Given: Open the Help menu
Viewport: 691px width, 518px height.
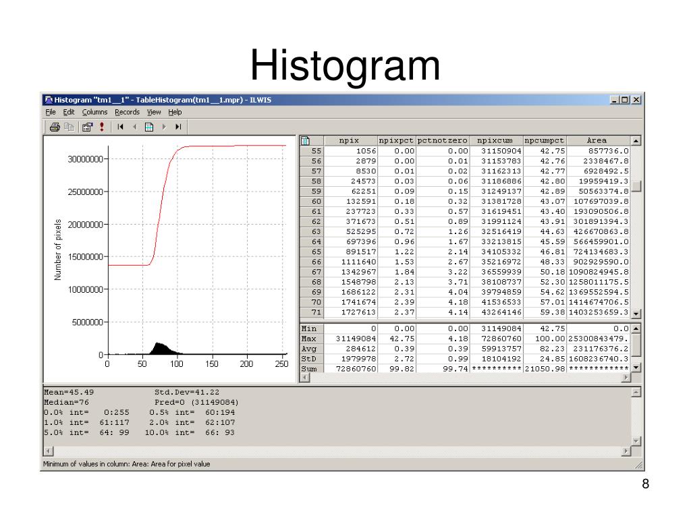Looking at the screenshot, I should (175, 113).
